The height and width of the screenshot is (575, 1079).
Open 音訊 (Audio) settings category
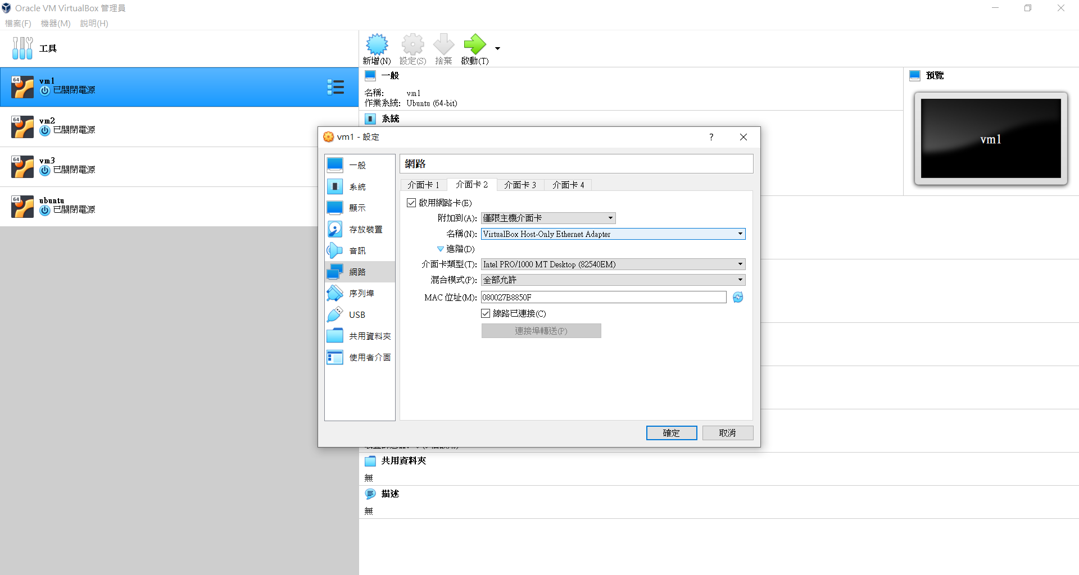click(x=360, y=250)
